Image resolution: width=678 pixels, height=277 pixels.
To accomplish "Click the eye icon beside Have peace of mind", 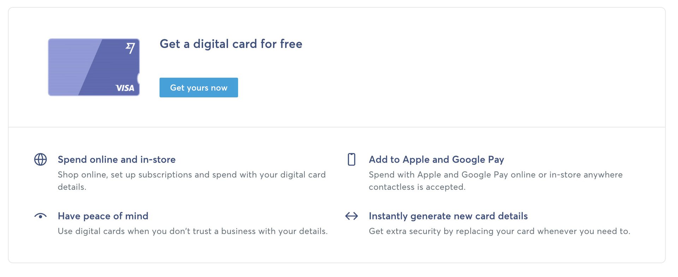I will point(40,216).
